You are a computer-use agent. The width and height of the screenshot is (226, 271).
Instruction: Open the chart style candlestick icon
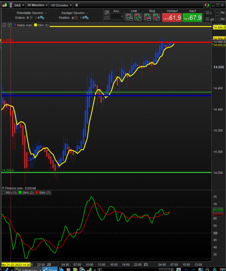click(x=5, y=5)
